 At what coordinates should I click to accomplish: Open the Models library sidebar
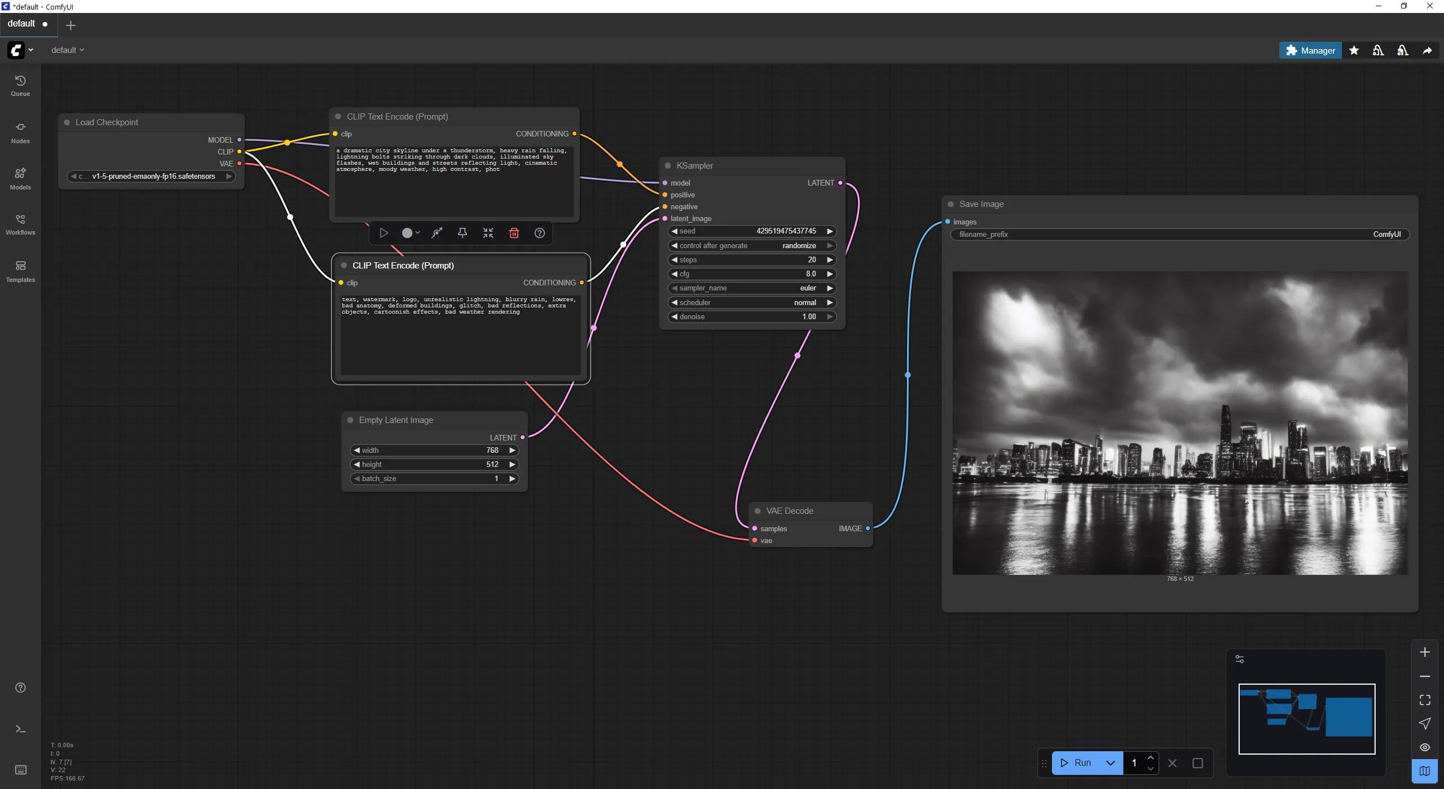pos(20,178)
